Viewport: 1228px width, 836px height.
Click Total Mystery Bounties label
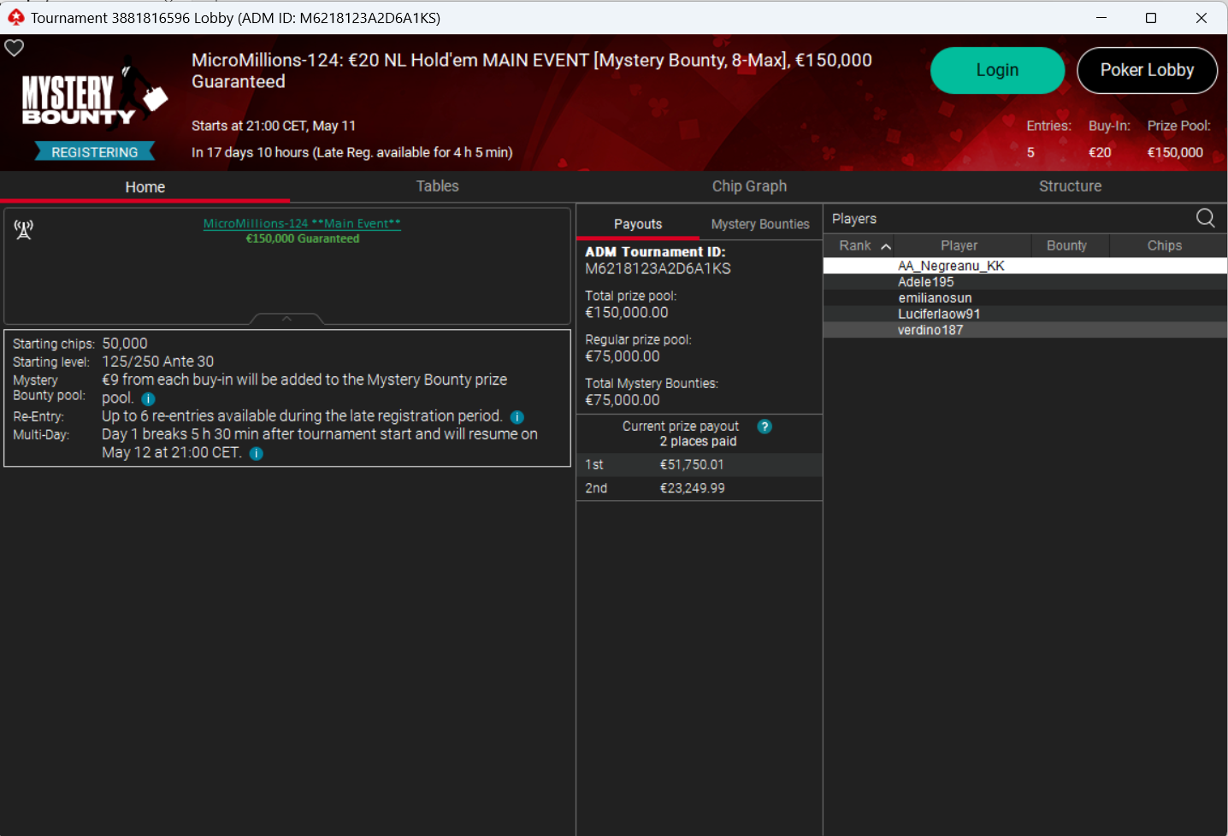click(x=652, y=383)
